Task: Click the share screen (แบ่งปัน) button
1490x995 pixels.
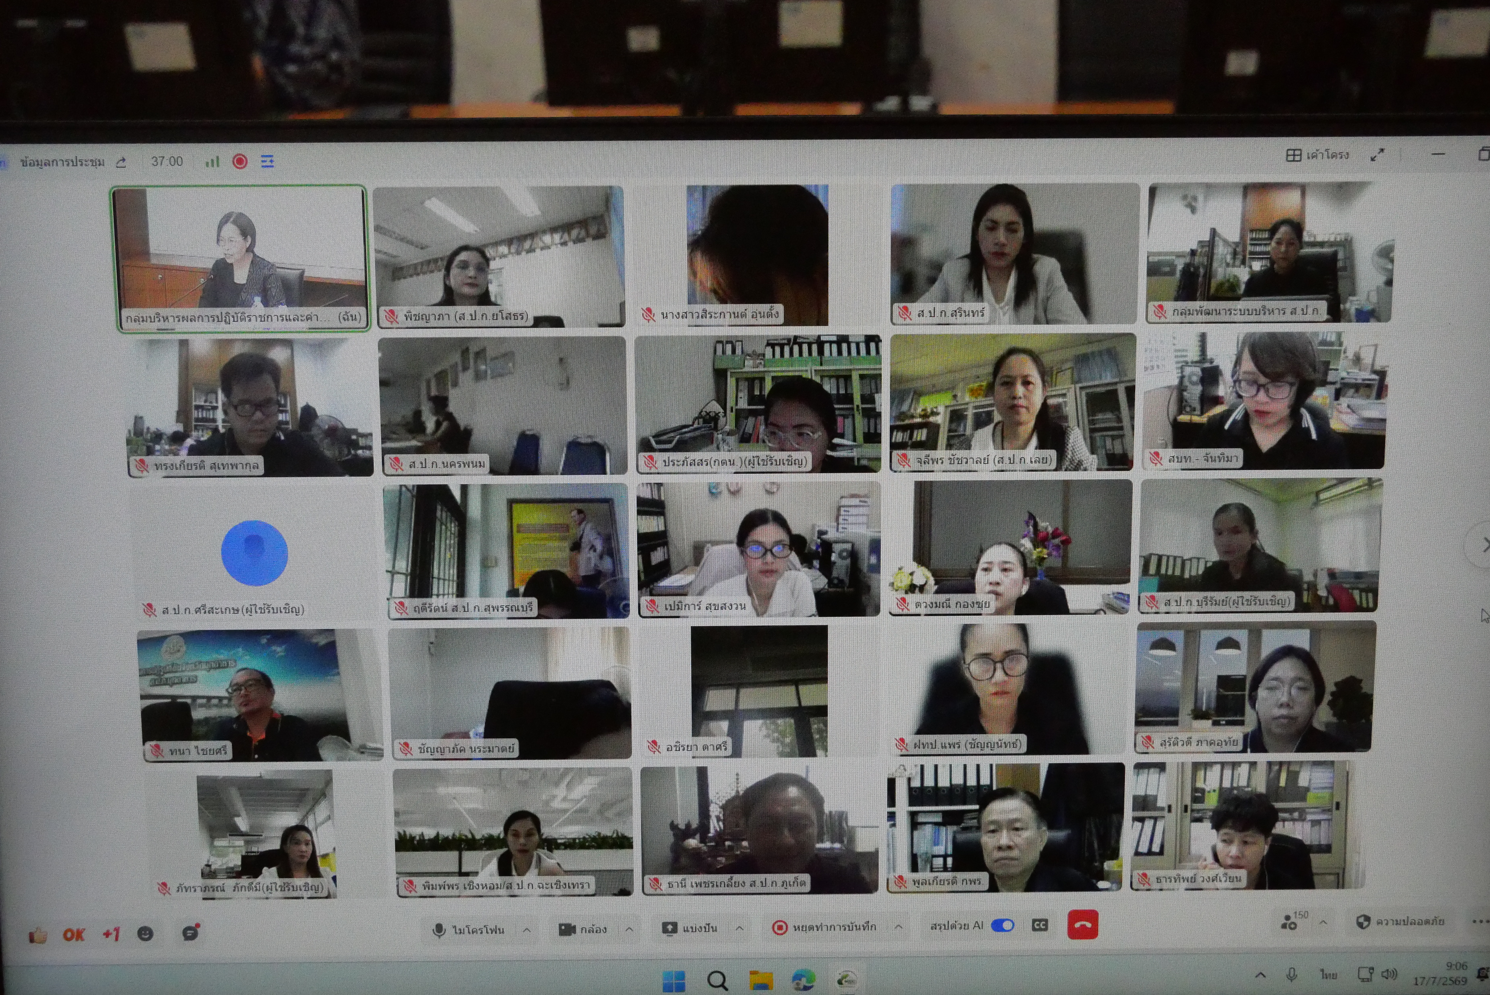Action: 690,928
